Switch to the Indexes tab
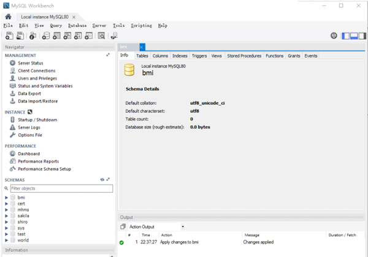This screenshot has height=257, width=368. [x=180, y=56]
